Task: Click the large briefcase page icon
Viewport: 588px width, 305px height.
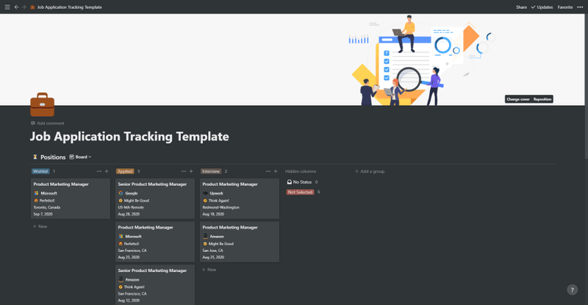Action: [x=43, y=104]
